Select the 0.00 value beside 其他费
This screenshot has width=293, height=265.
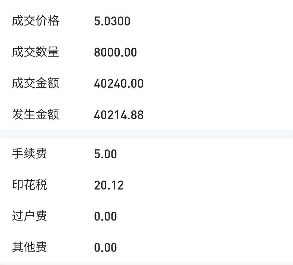[x=105, y=248]
